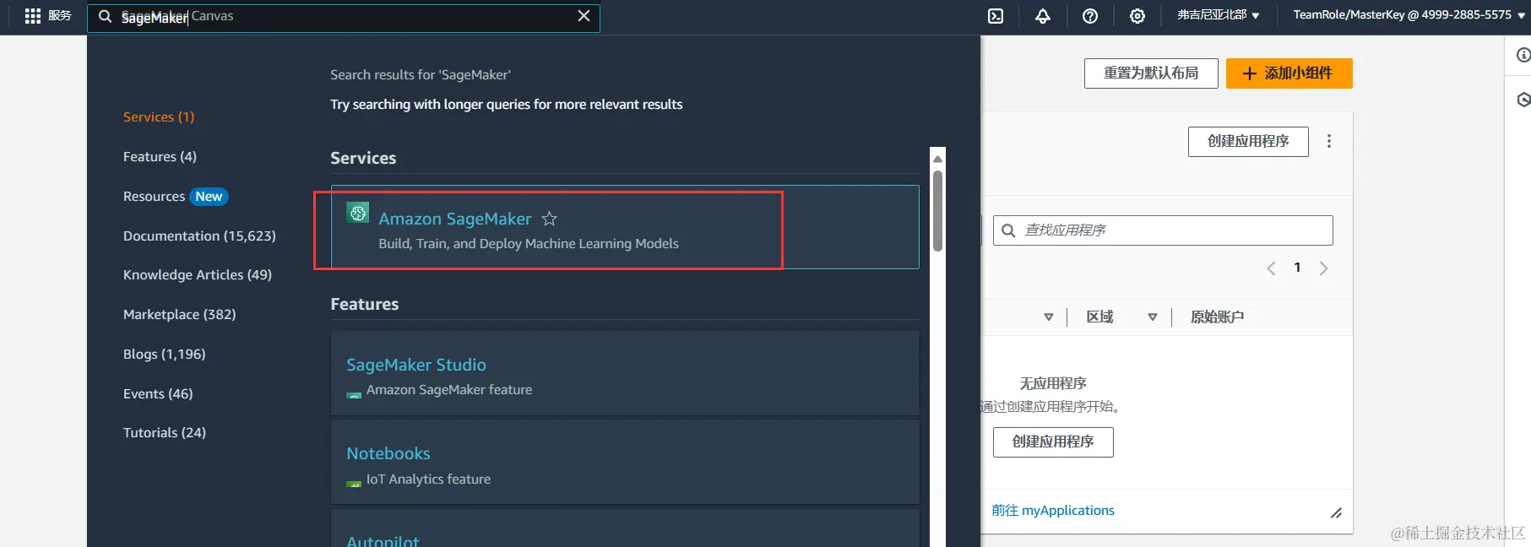
Task: Open the hexagon icon on right edge
Action: coord(1523,100)
